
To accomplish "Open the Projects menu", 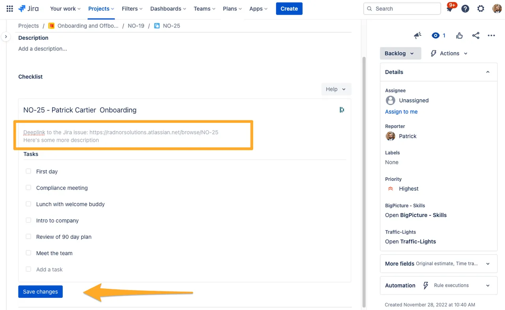I will click(x=101, y=9).
